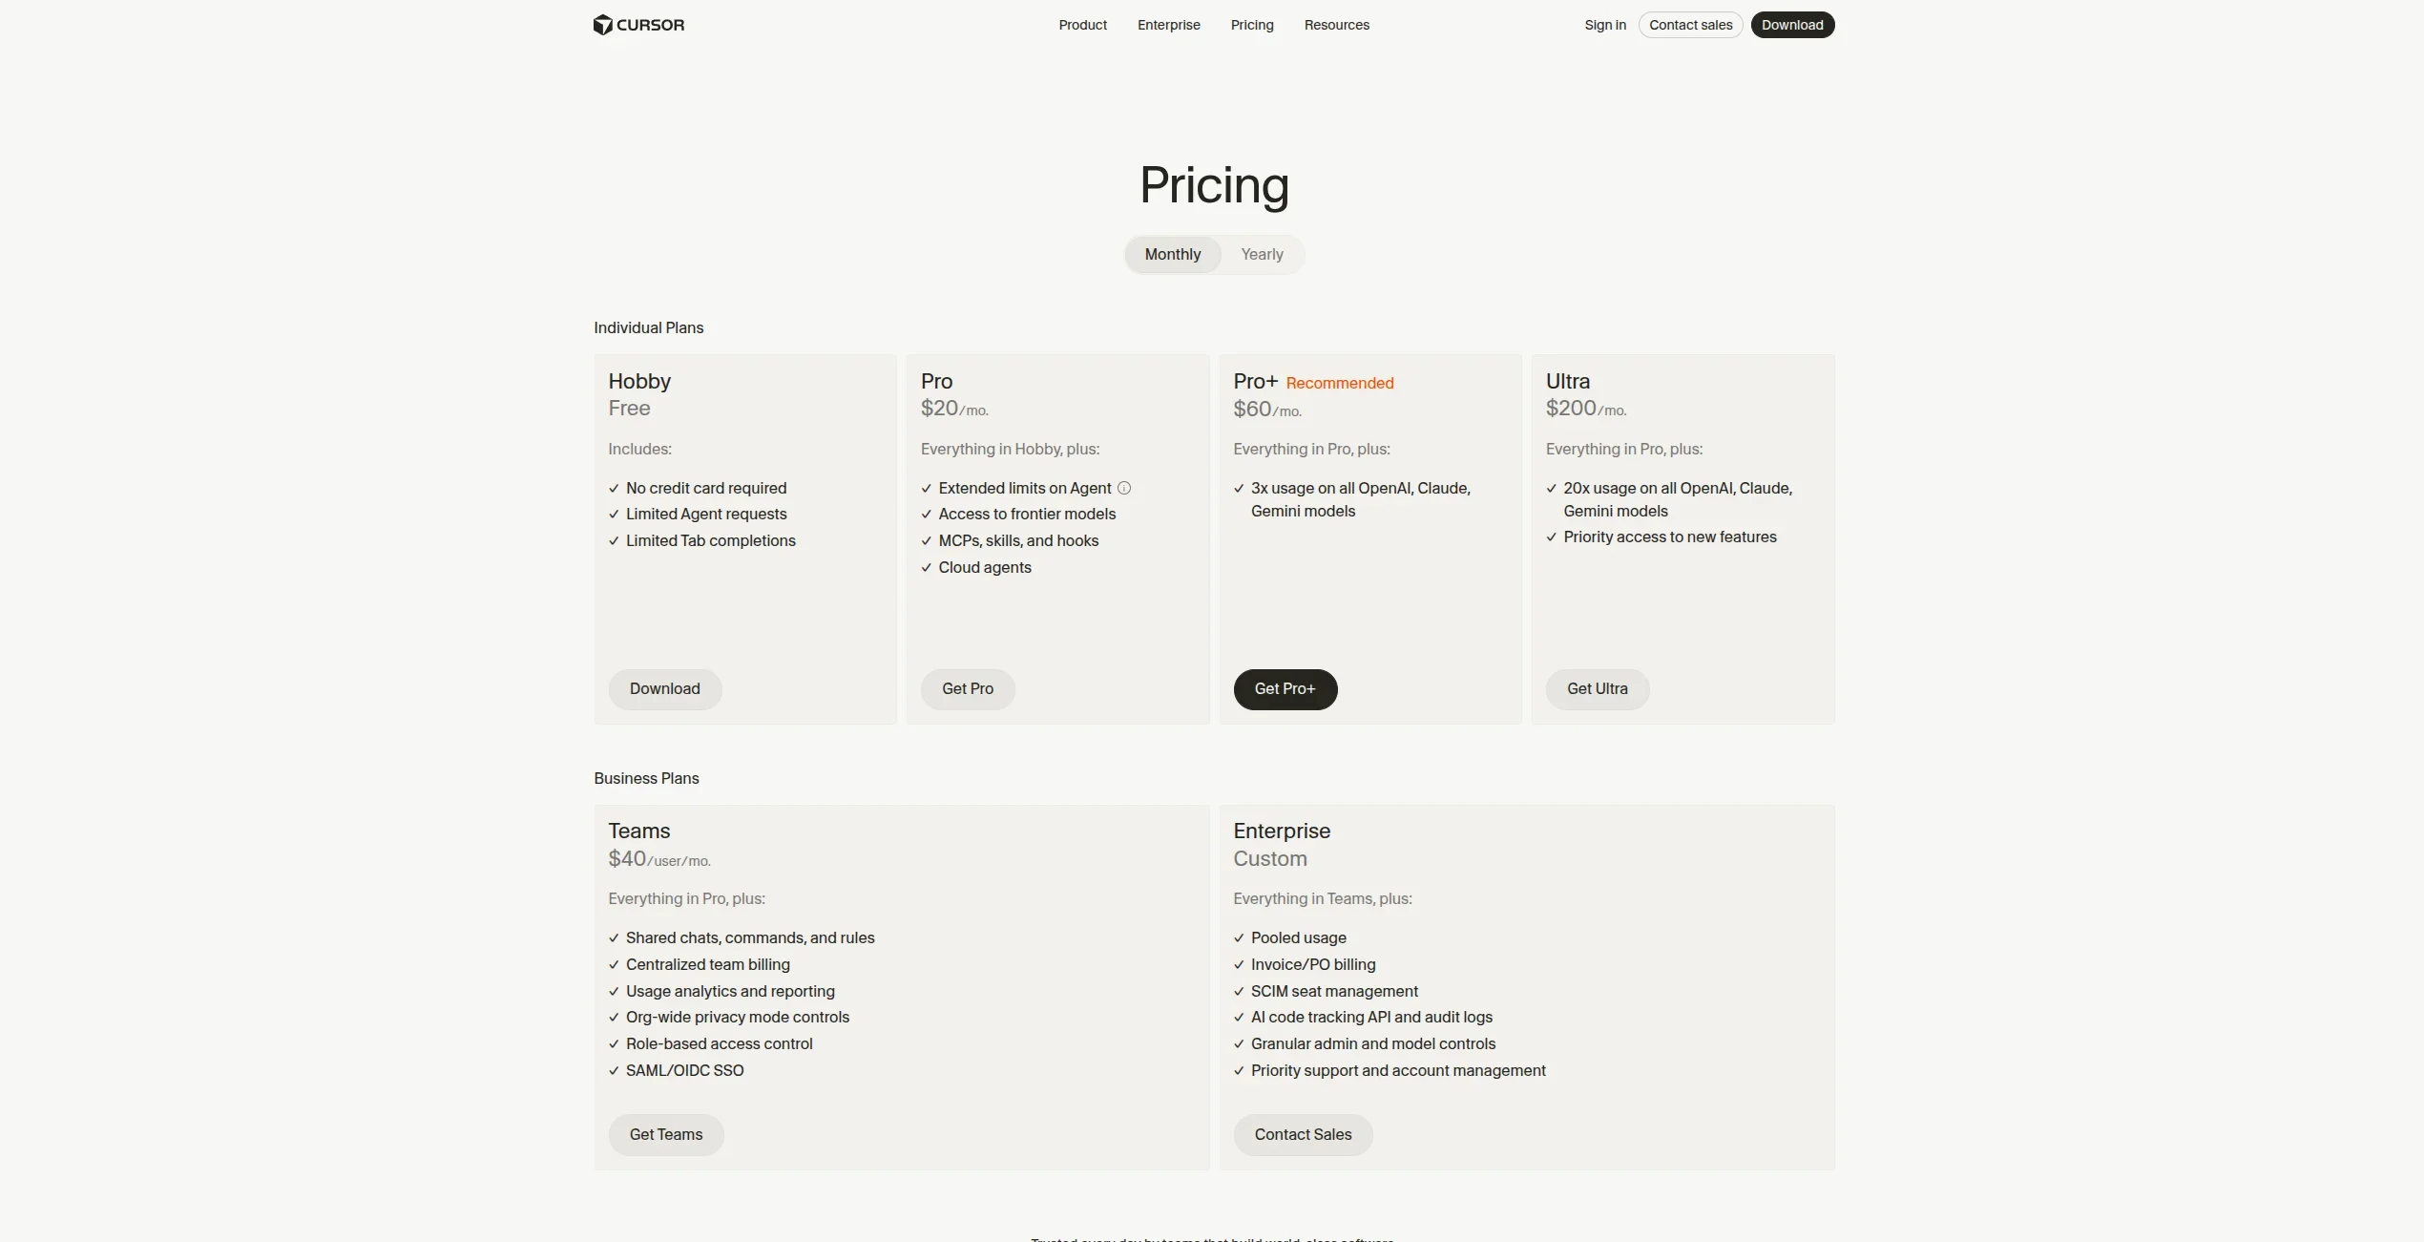Viewport: 2424px width, 1242px height.
Task: Open Contact sales from the header
Action: [1689, 25]
